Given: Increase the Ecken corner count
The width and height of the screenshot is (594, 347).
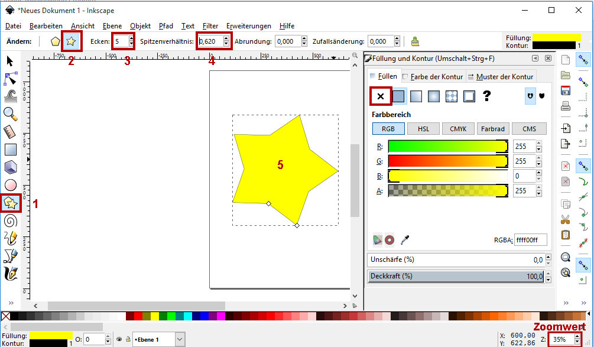Looking at the screenshot, I should [x=131, y=38].
